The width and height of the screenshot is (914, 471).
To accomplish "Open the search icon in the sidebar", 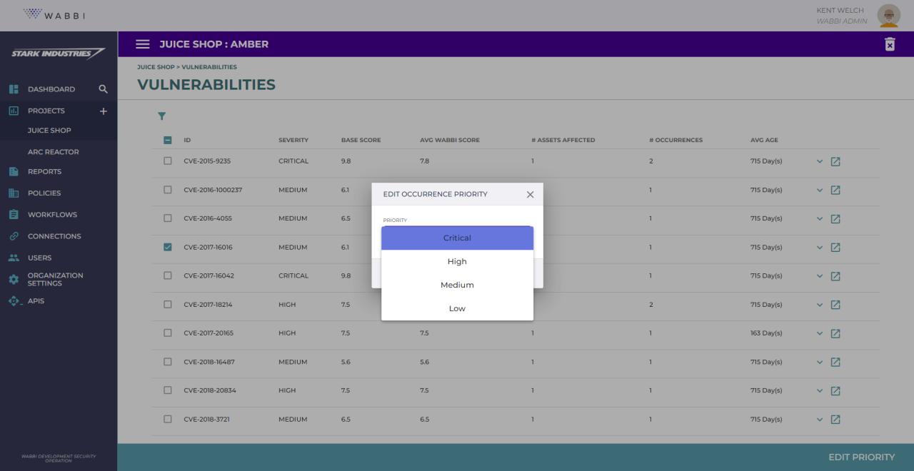I will (x=103, y=88).
